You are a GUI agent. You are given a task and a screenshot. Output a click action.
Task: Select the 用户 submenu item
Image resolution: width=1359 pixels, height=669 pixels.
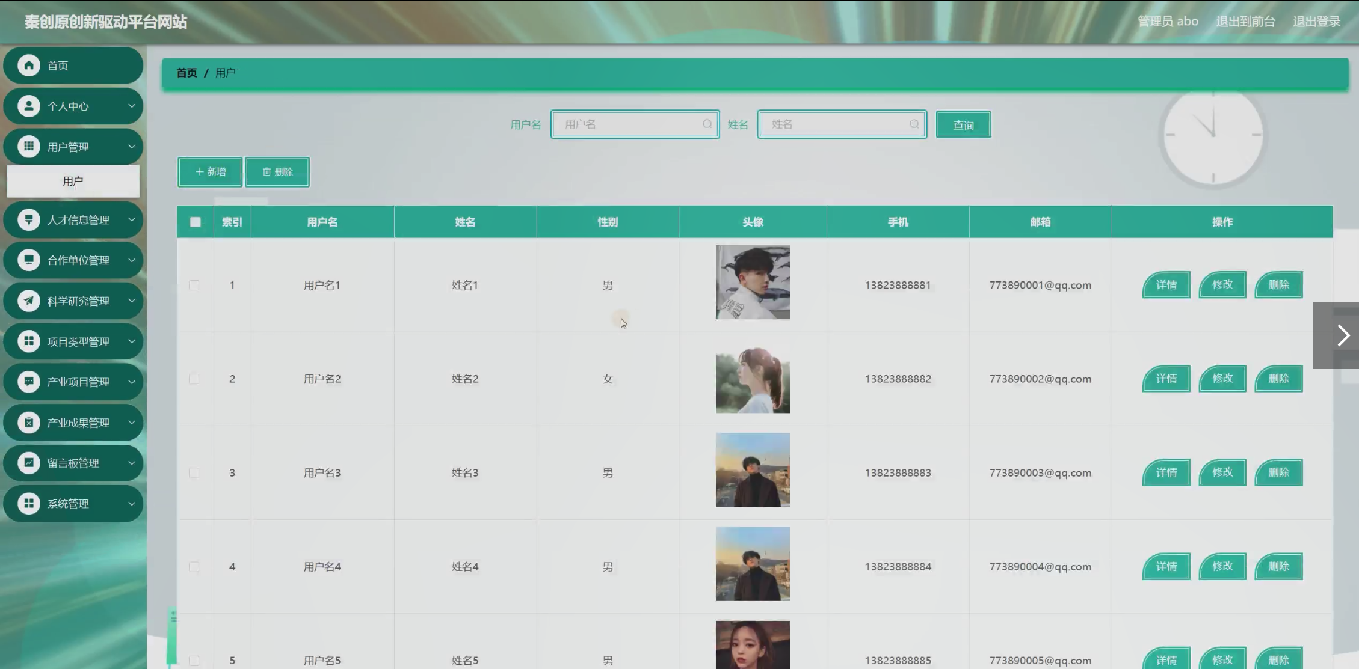click(x=73, y=181)
